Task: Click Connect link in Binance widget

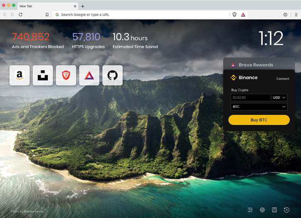Action: [x=282, y=78]
